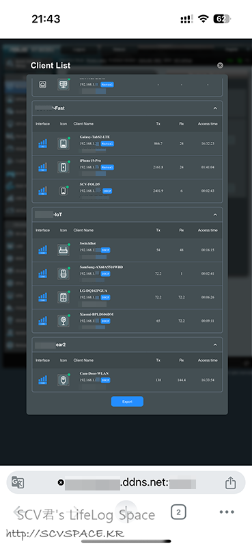
Task: Click access time 16:33:54
Action: pos(208,380)
